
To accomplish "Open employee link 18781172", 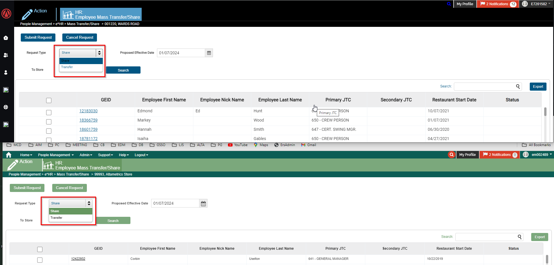I will coord(88,139).
